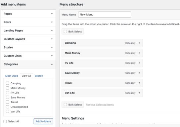The image size is (180, 127).
Task: Expand the Pages panel arrow
Action: tap(52, 14)
